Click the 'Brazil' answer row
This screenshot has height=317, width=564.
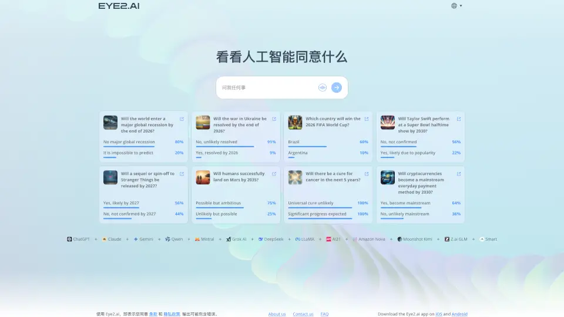click(x=328, y=142)
